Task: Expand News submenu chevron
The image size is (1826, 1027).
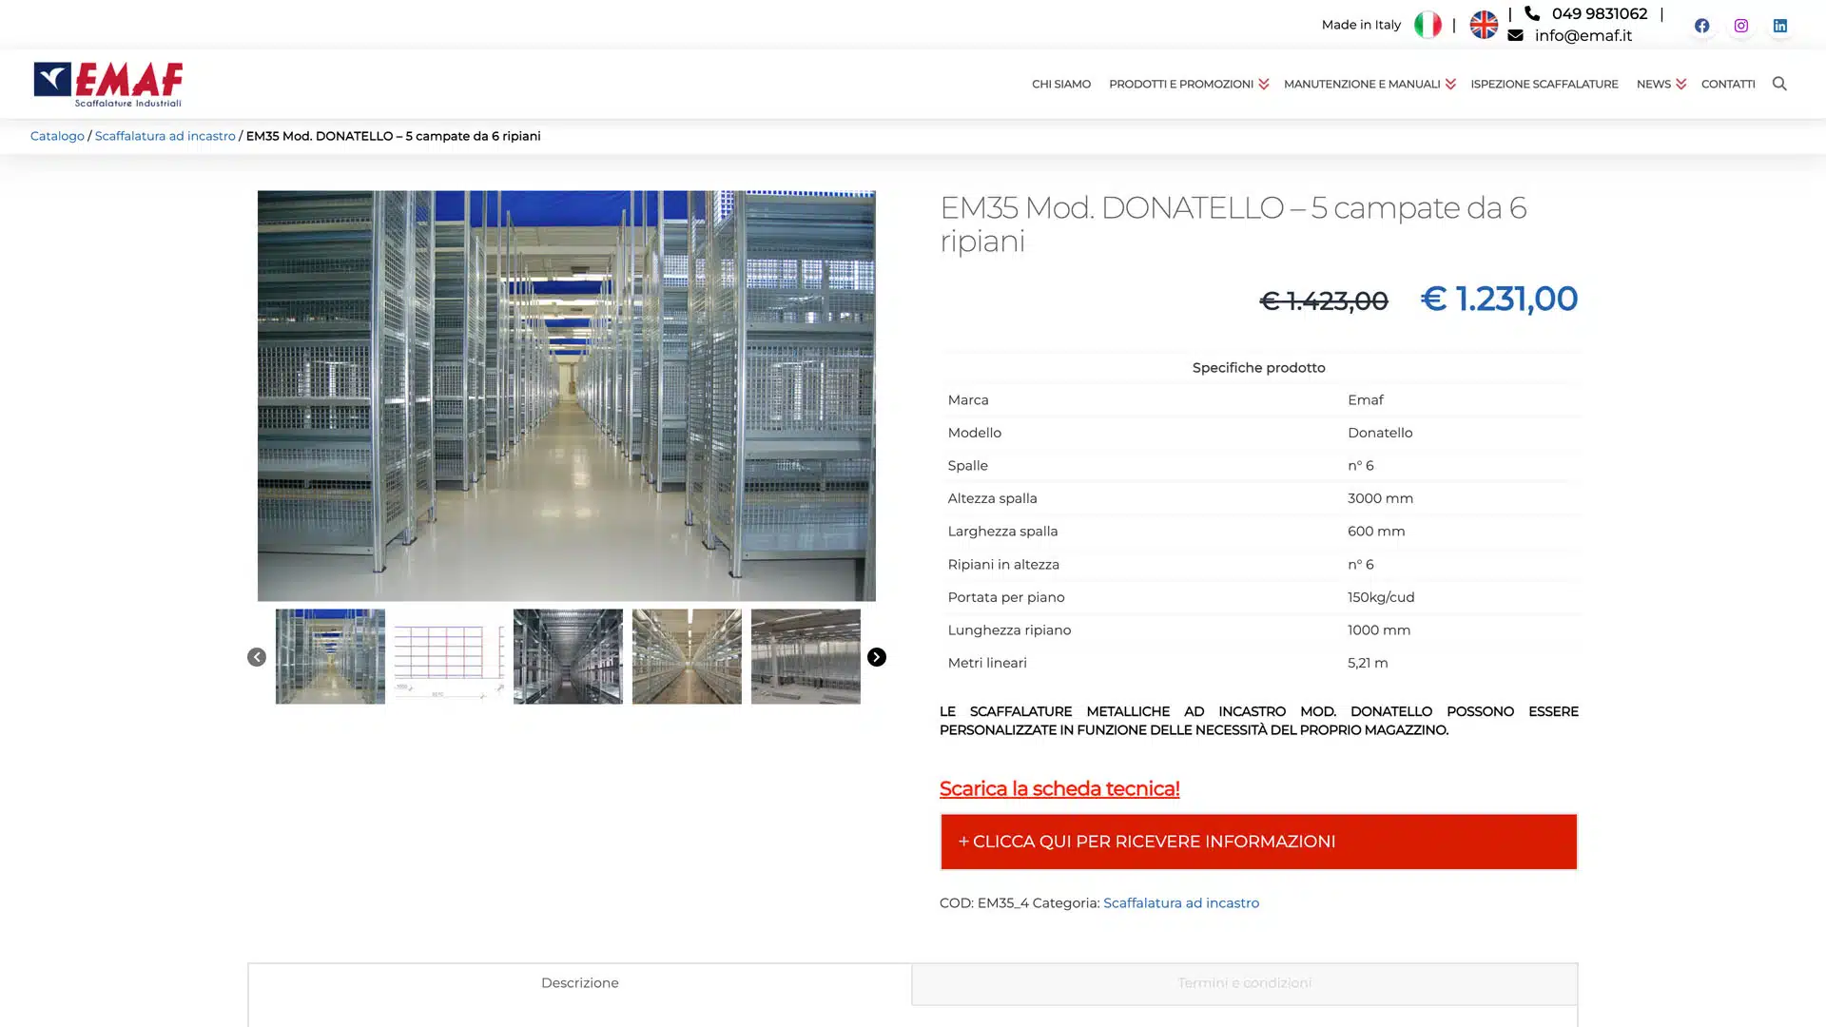Action: (x=1681, y=85)
